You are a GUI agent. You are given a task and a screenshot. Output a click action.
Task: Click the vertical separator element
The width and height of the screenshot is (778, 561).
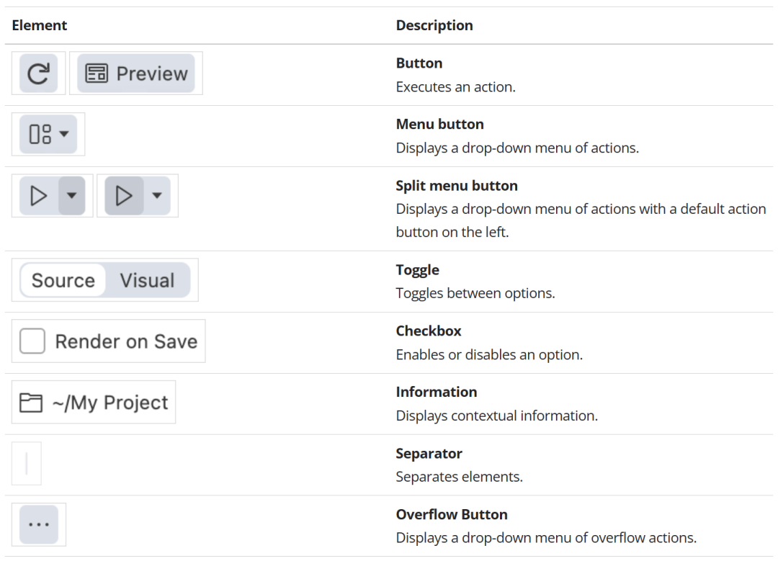coord(27,464)
